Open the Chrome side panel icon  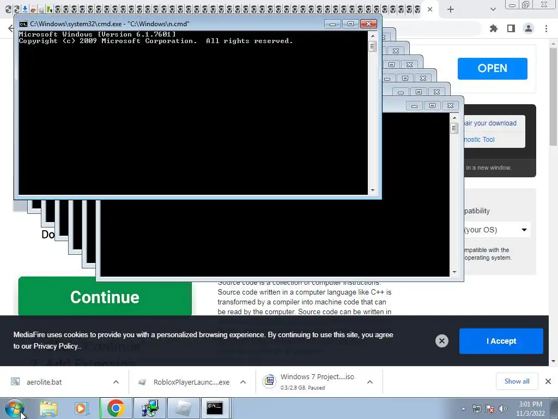tap(511, 28)
